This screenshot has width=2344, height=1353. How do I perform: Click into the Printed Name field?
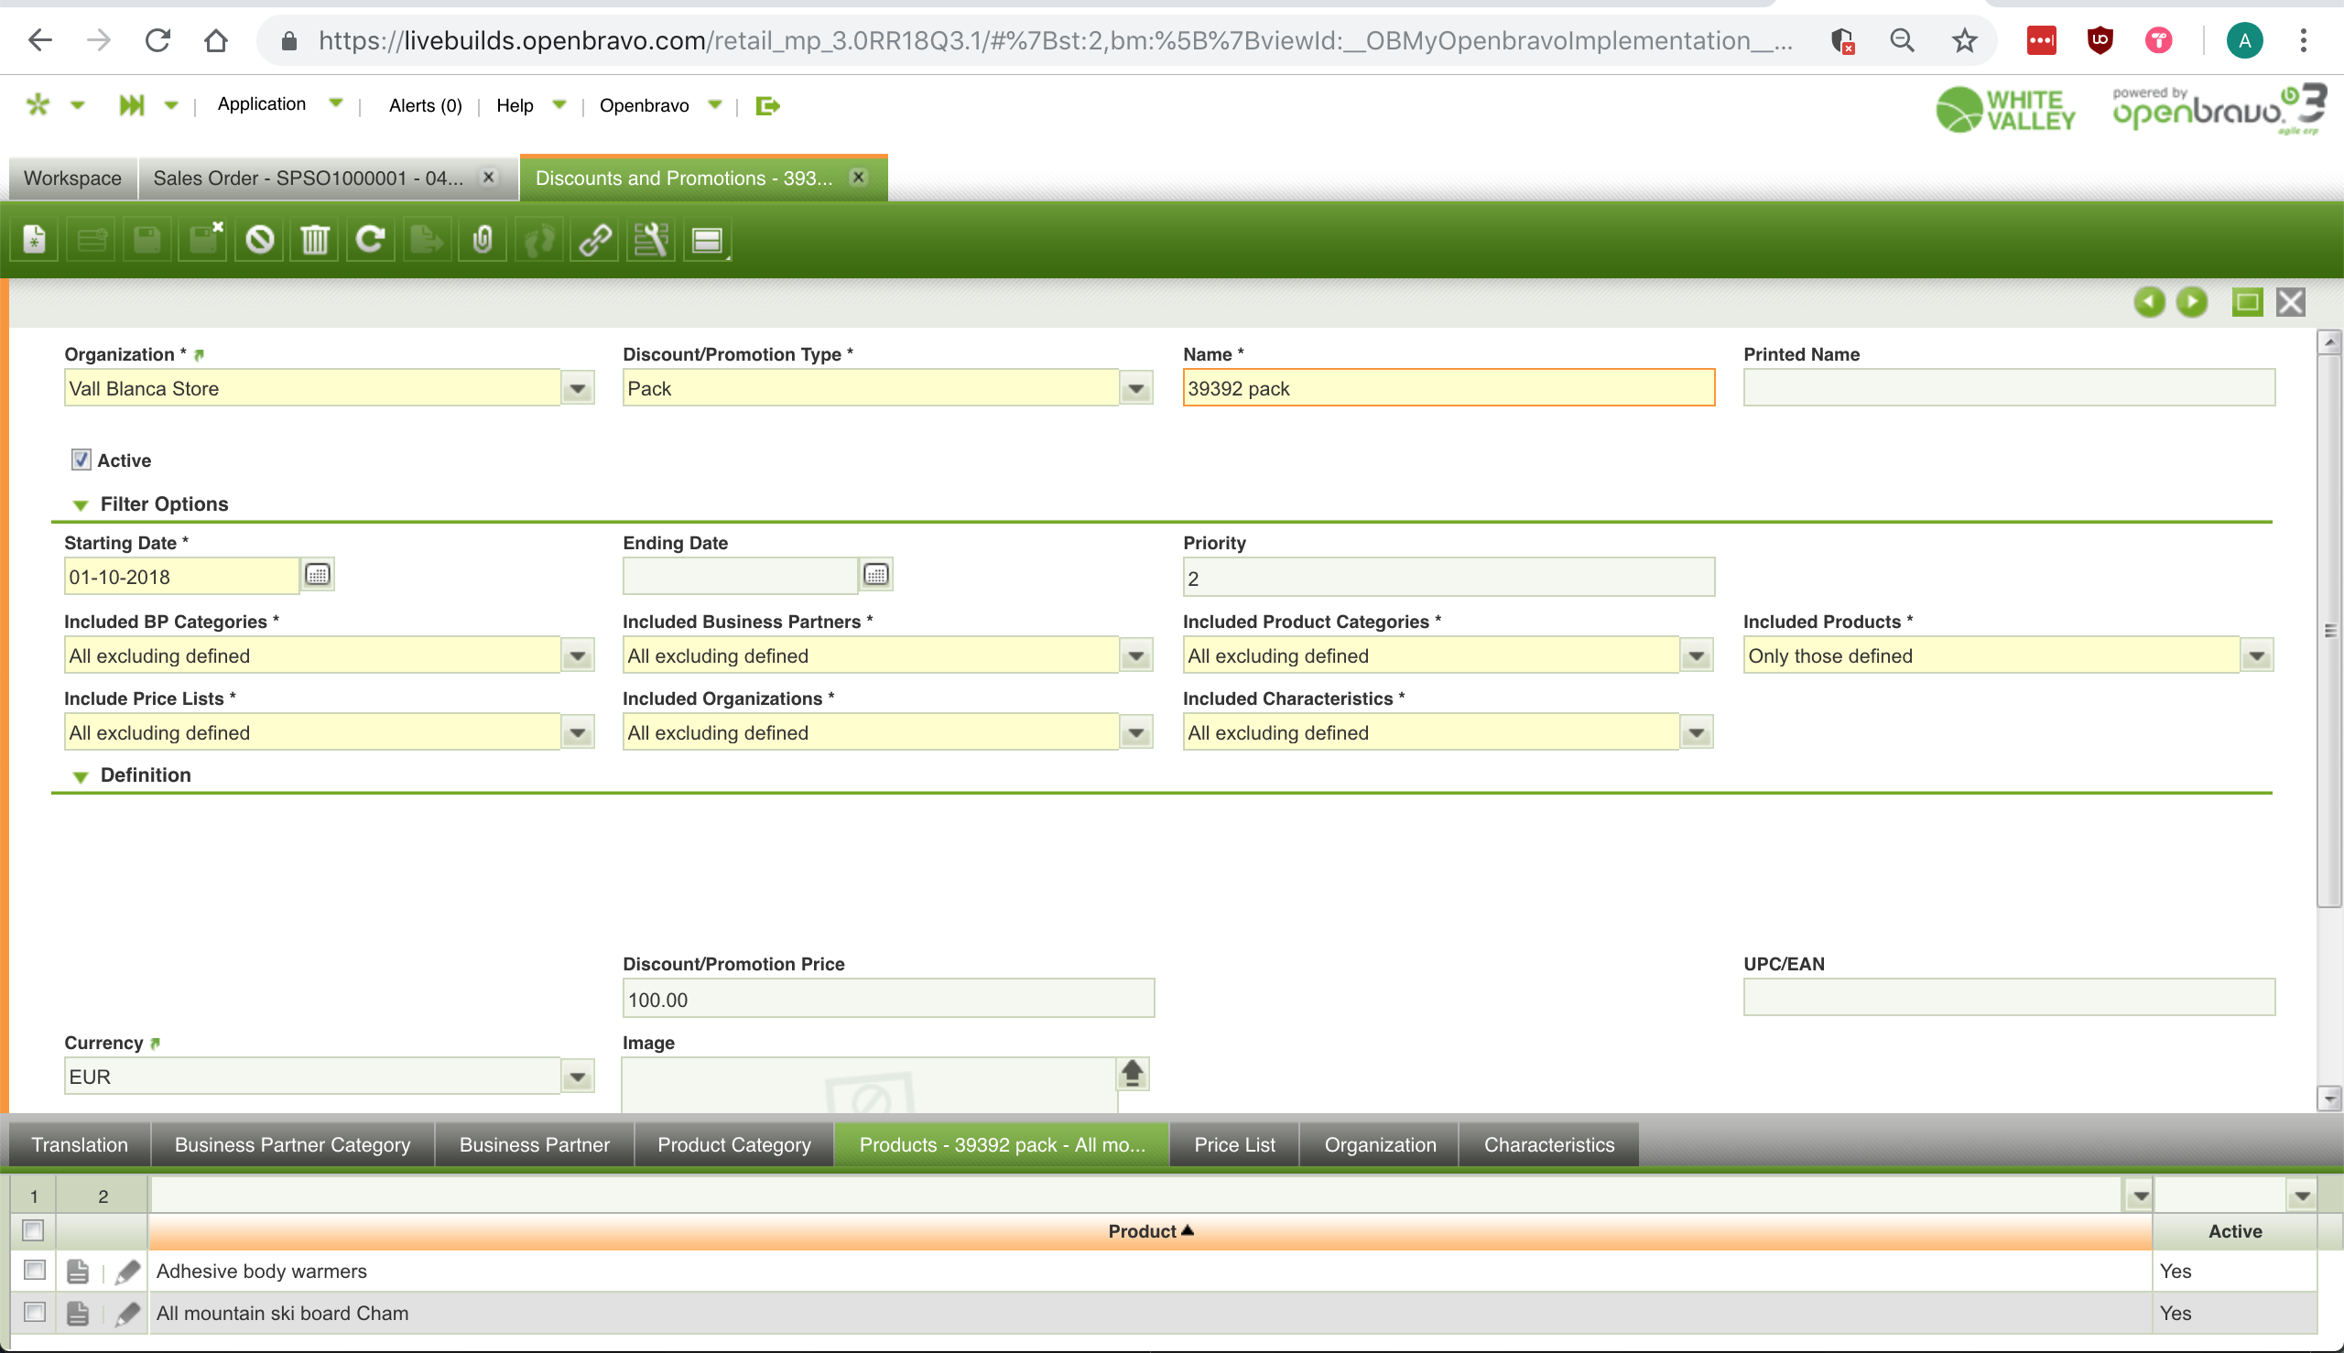(2008, 388)
